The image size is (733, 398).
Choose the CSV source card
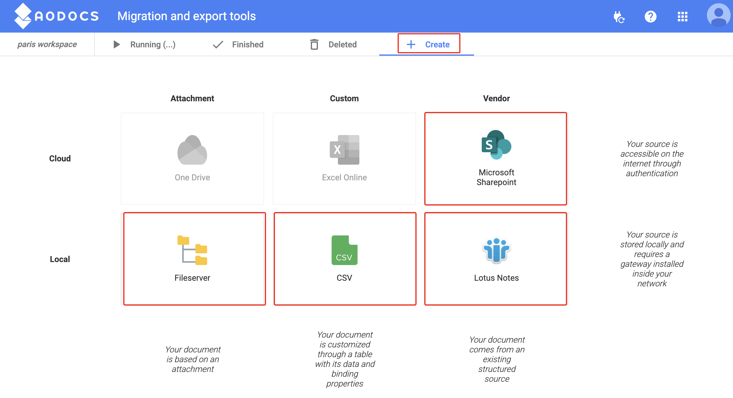click(345, 259)
